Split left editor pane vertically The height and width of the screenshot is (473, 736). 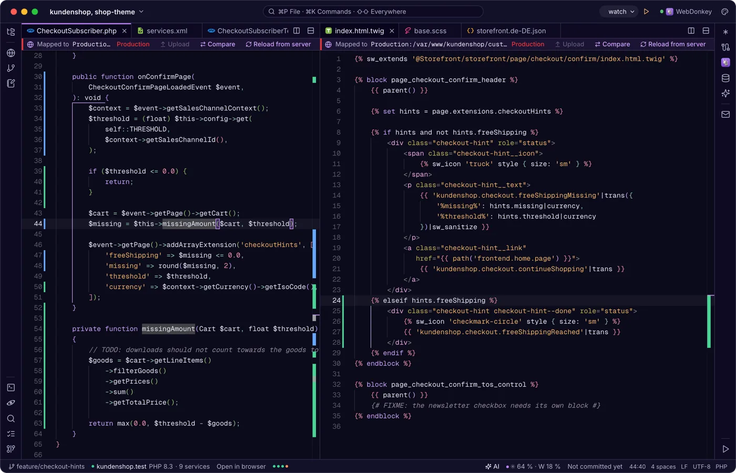coord(297,31)
